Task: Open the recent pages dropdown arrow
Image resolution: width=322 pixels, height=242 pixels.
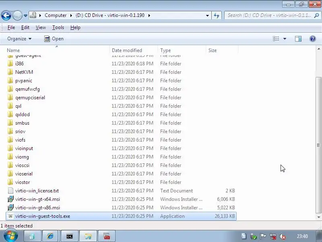Action: (x=25, y=15)
